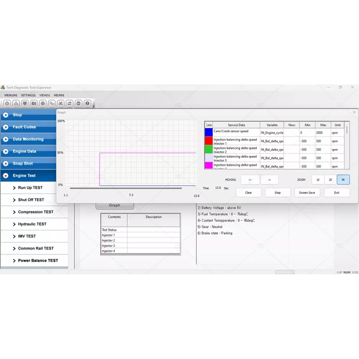Click the gear toolbar icon

click(x=43, y=103)
